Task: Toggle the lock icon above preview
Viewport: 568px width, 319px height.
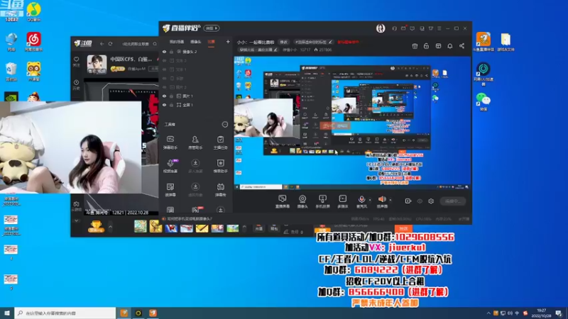Action: 427,46
